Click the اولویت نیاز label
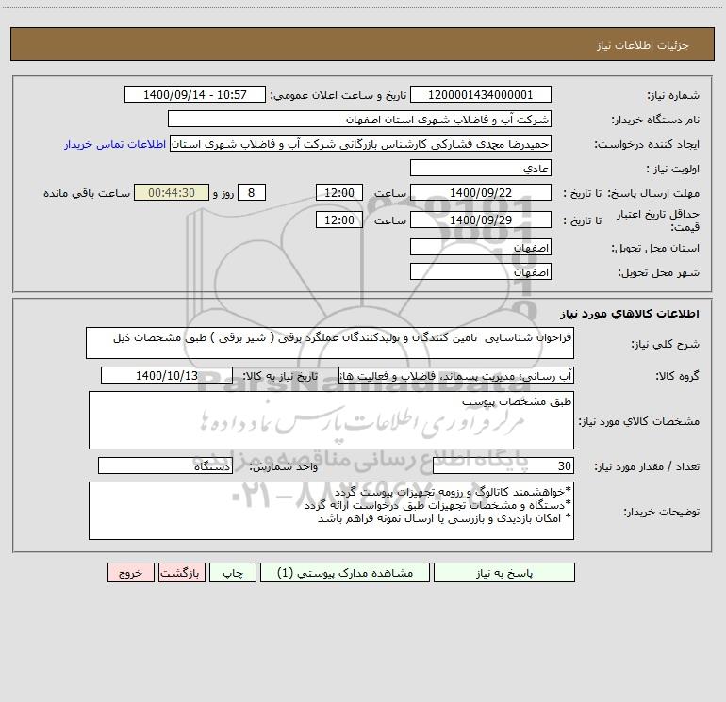Screen dimensions: 726x702 (673, 169)
